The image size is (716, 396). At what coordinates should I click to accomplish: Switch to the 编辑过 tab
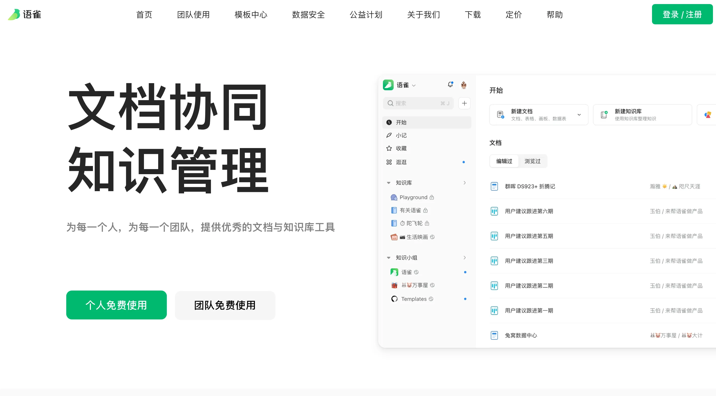[x=504, y=161]
